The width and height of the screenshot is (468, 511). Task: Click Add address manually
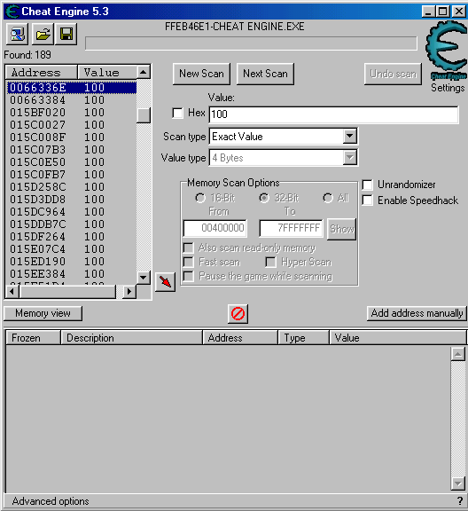pyautogui.click(x=417, y=313)
